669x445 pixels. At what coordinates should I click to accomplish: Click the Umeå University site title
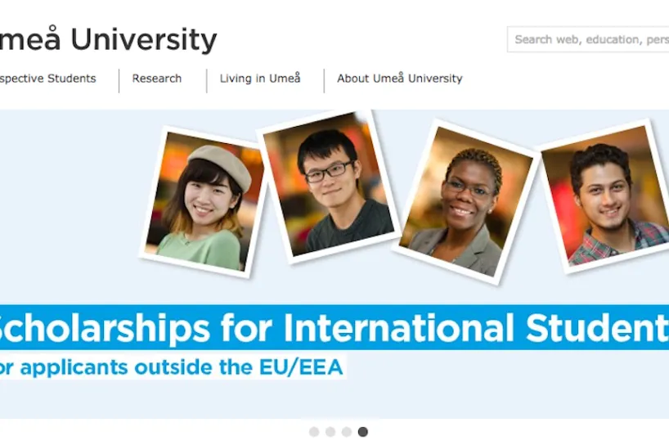[109, 39]
